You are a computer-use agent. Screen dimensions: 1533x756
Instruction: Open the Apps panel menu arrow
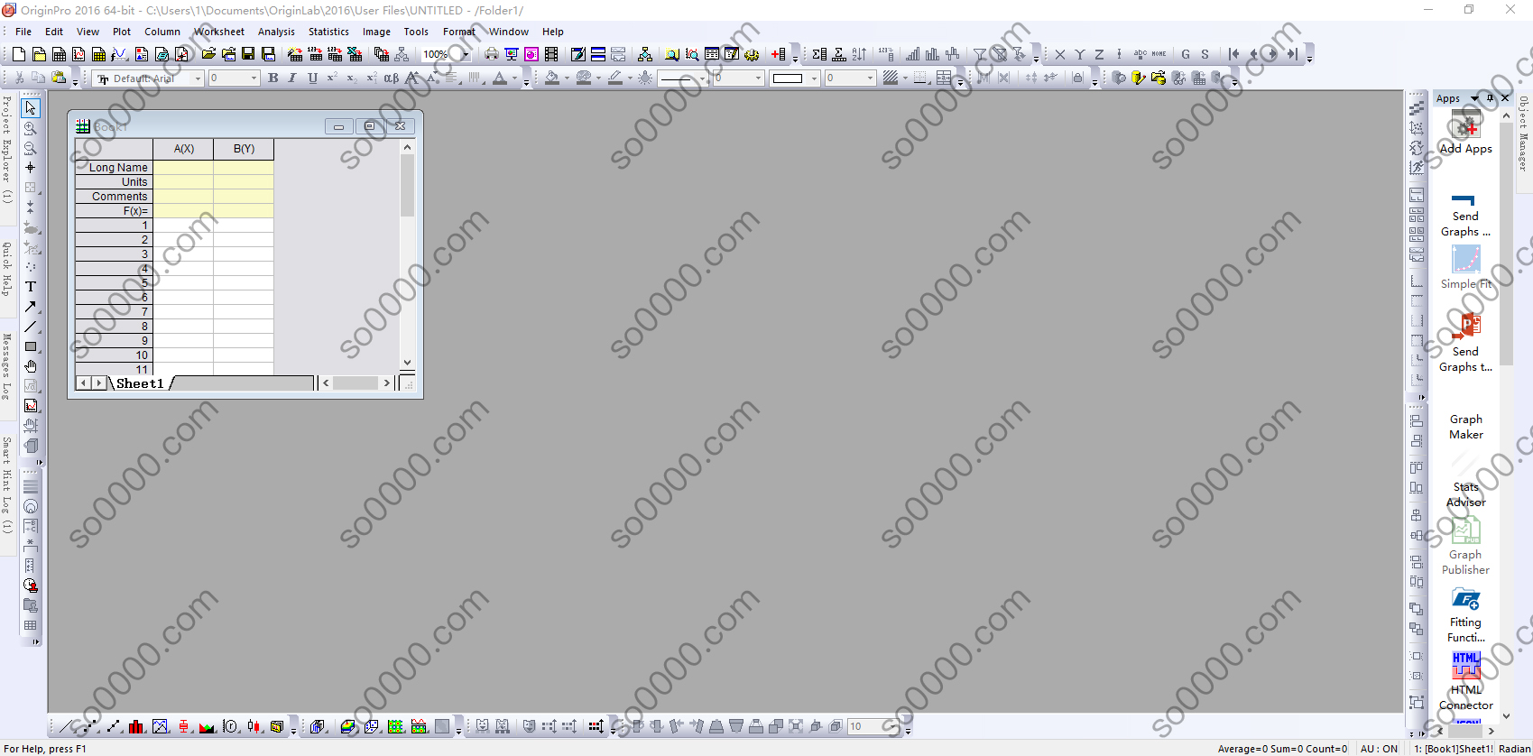tap(1475, 98)
